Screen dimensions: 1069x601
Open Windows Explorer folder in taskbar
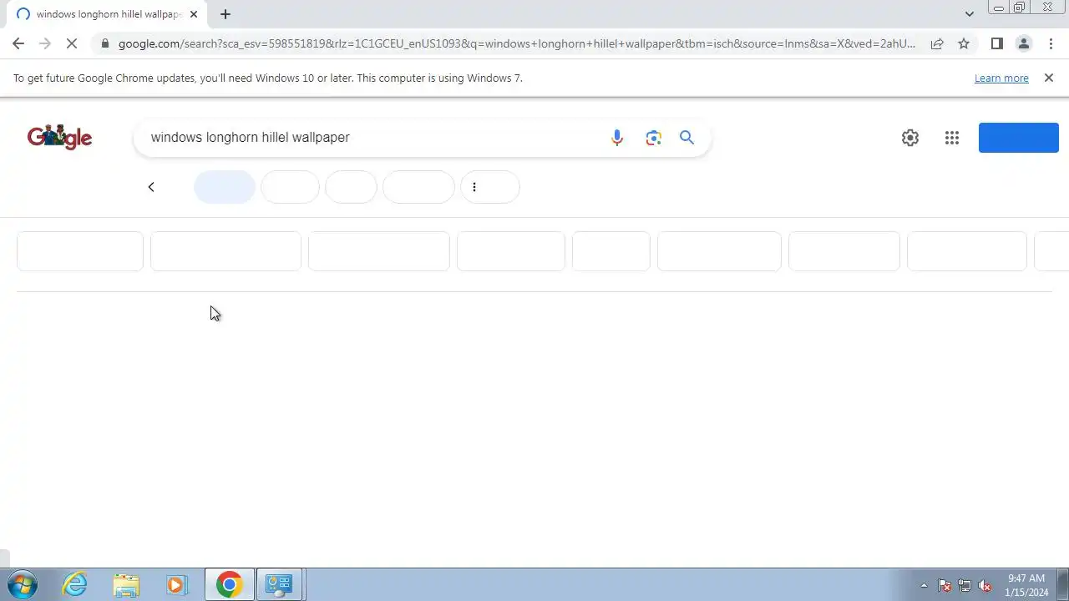(126, 584)
